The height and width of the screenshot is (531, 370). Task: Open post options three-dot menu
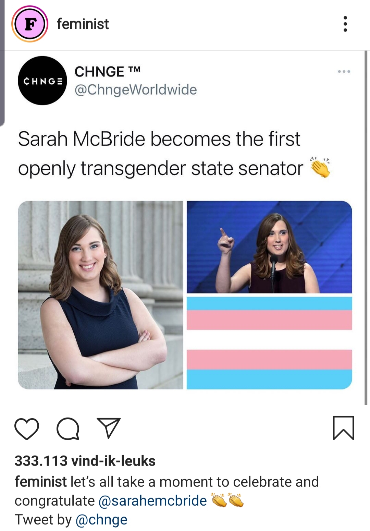pos(345,24)
